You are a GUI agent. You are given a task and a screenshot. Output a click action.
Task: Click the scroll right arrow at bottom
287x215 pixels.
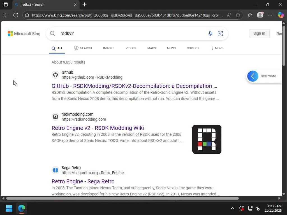click(x=279, y=198)
